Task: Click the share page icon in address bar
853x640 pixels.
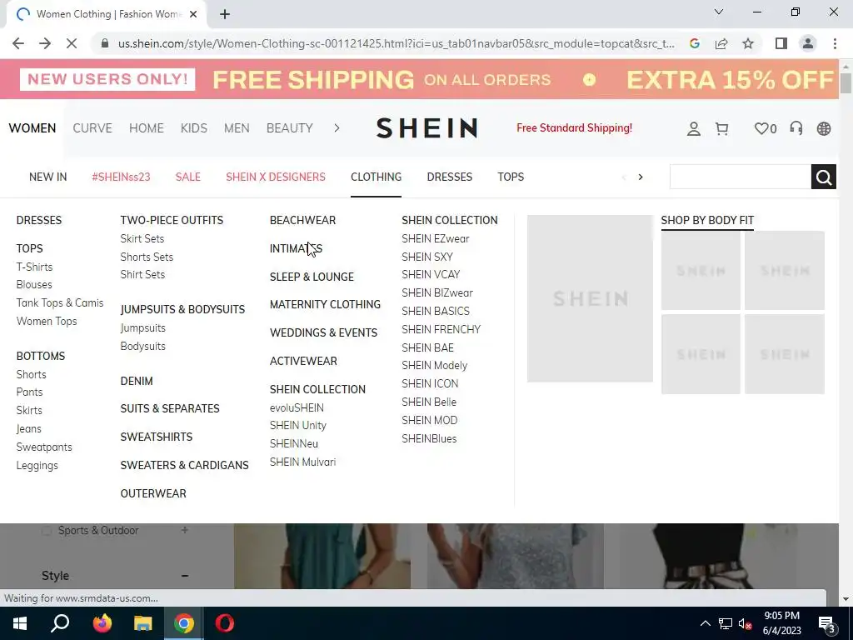Action: [x=721, y=43]
